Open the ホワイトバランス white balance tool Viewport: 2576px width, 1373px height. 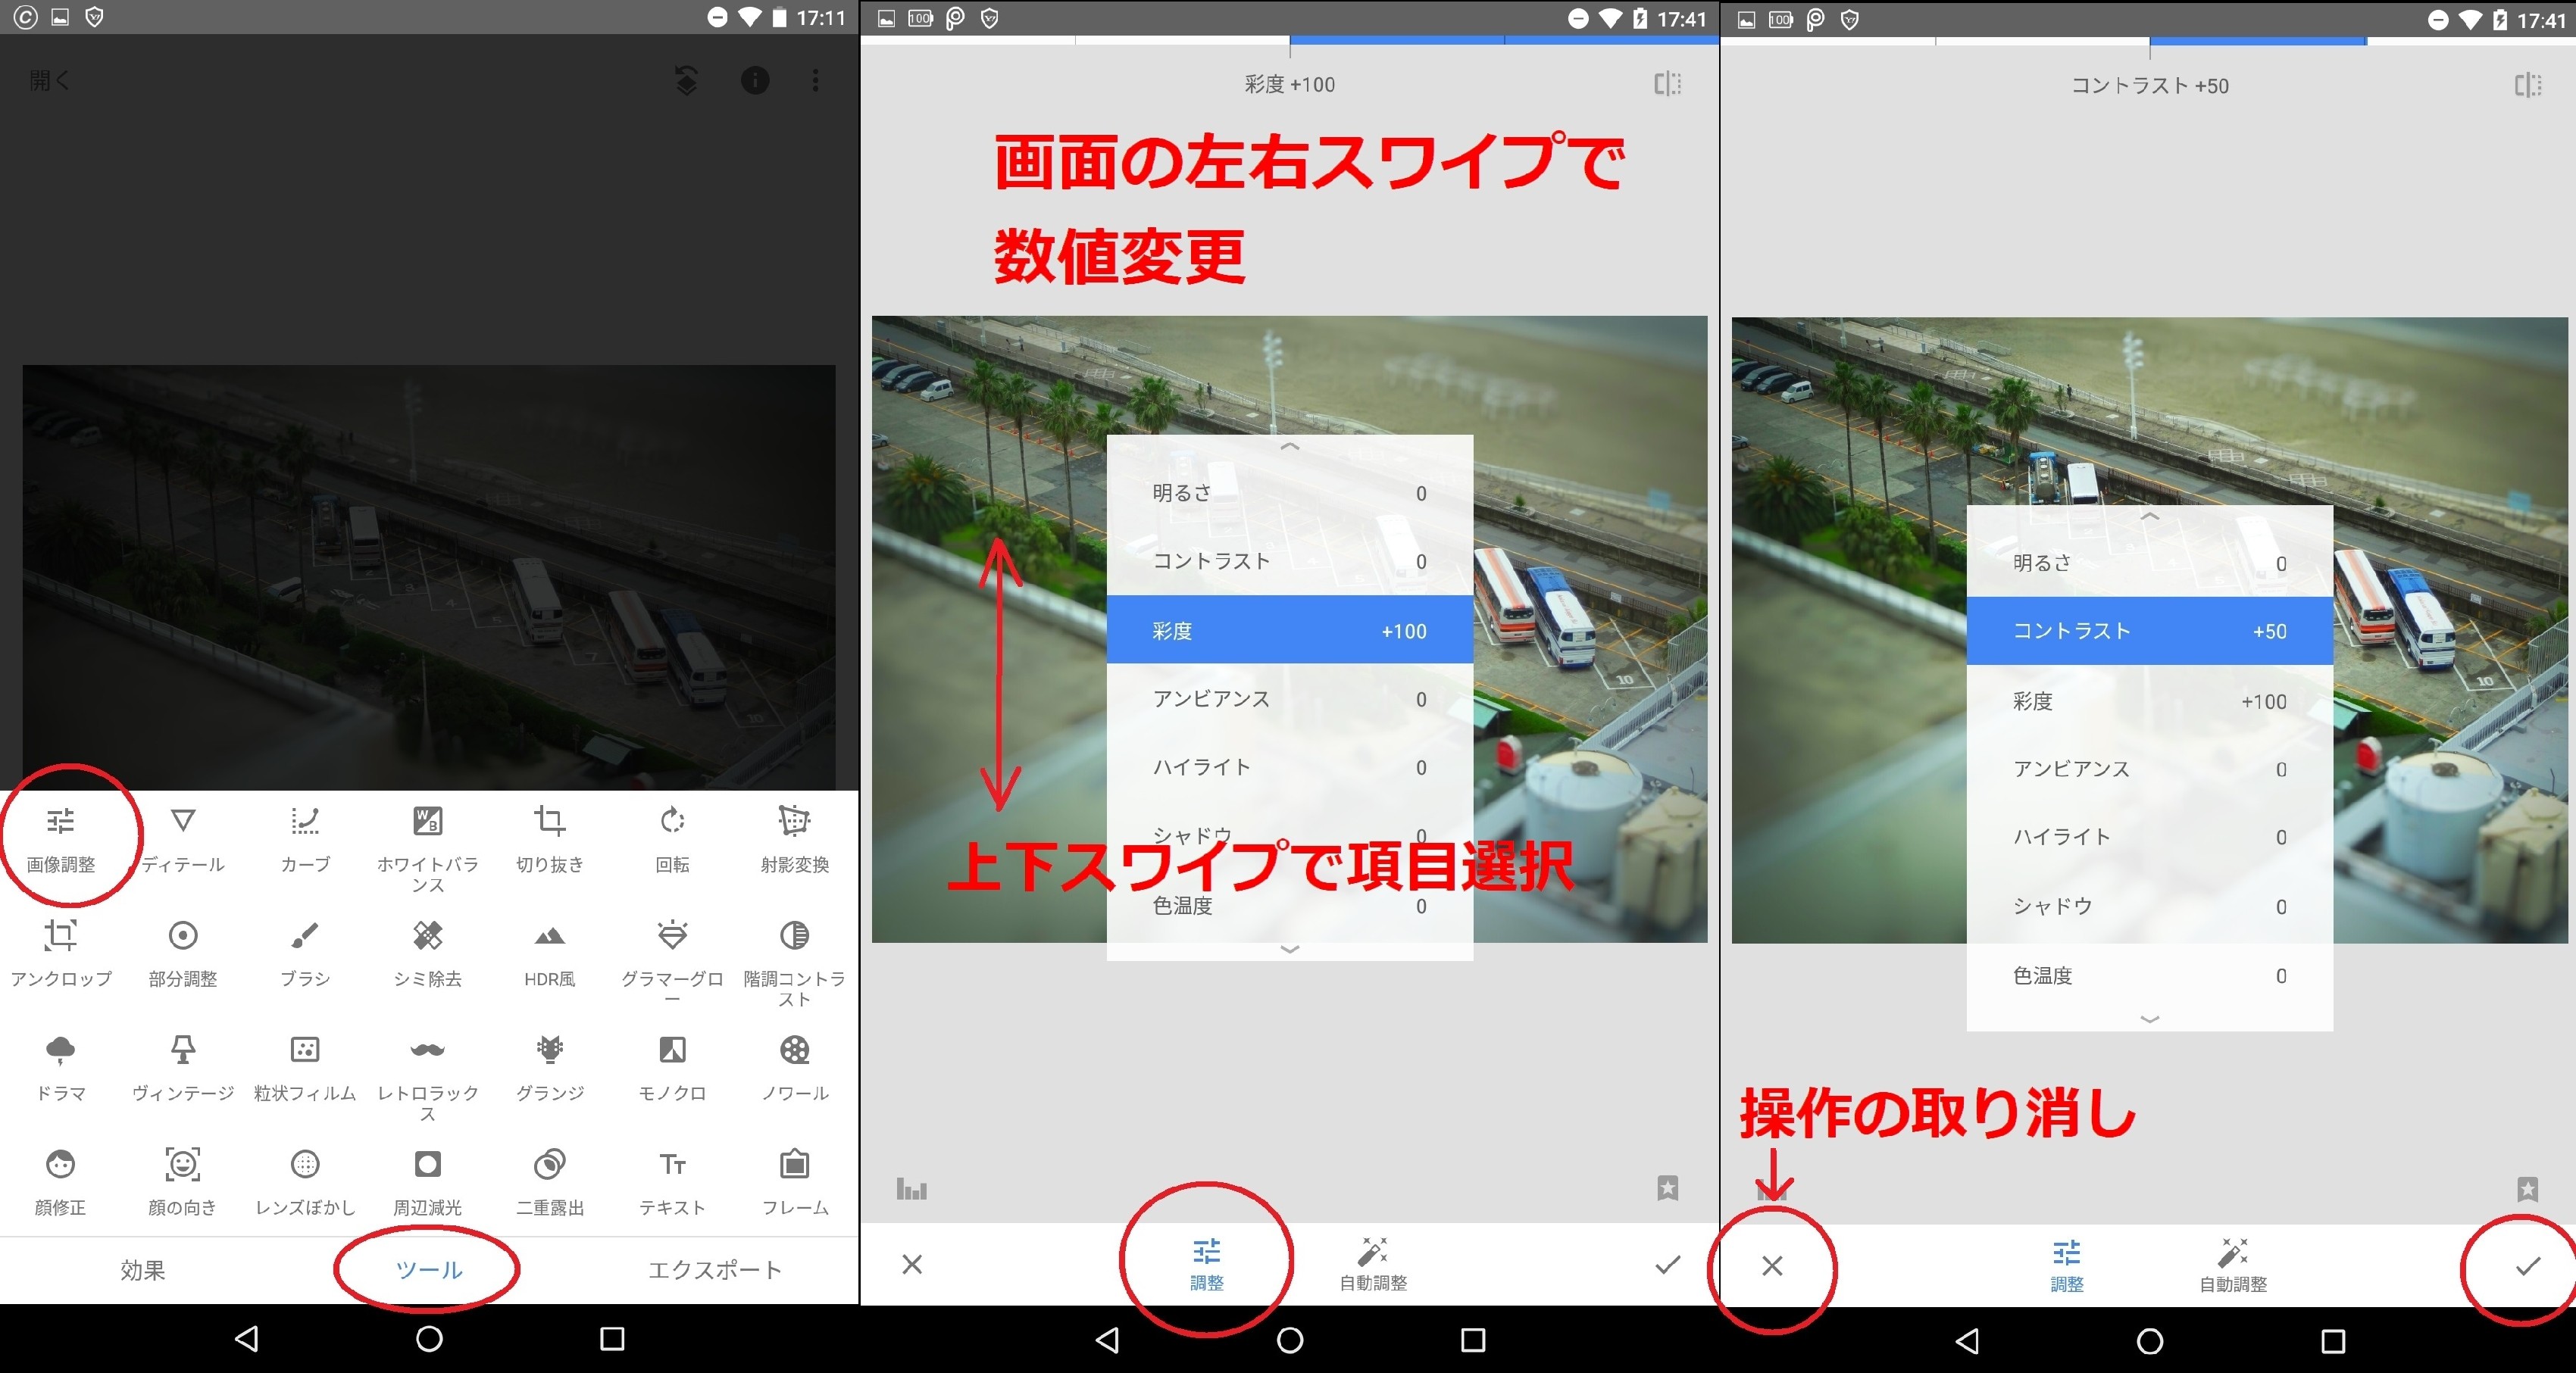click(427, 844)
